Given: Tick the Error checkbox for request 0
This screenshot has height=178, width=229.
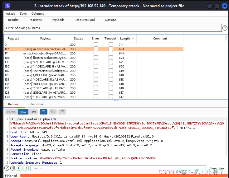Looking at the screenshot, I should (x=96, y=44).
